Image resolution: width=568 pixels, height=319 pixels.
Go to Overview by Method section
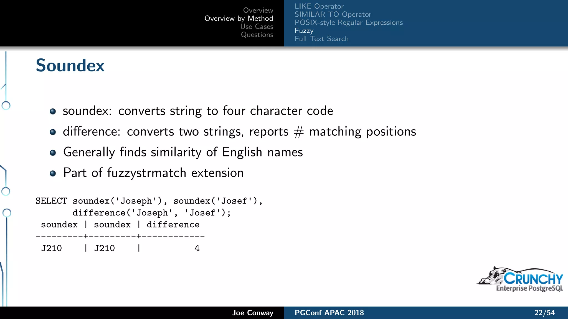pos(239,19)
